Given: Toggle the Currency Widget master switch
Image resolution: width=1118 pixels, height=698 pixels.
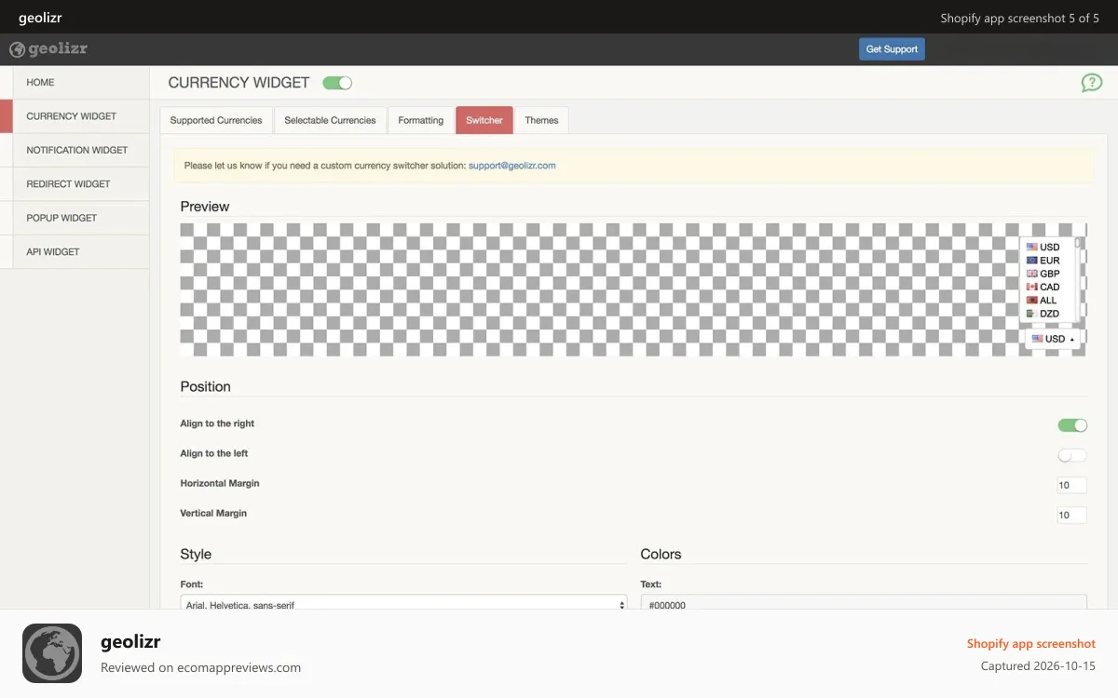Looking at the screenshot, I should [x=337, y=83].
